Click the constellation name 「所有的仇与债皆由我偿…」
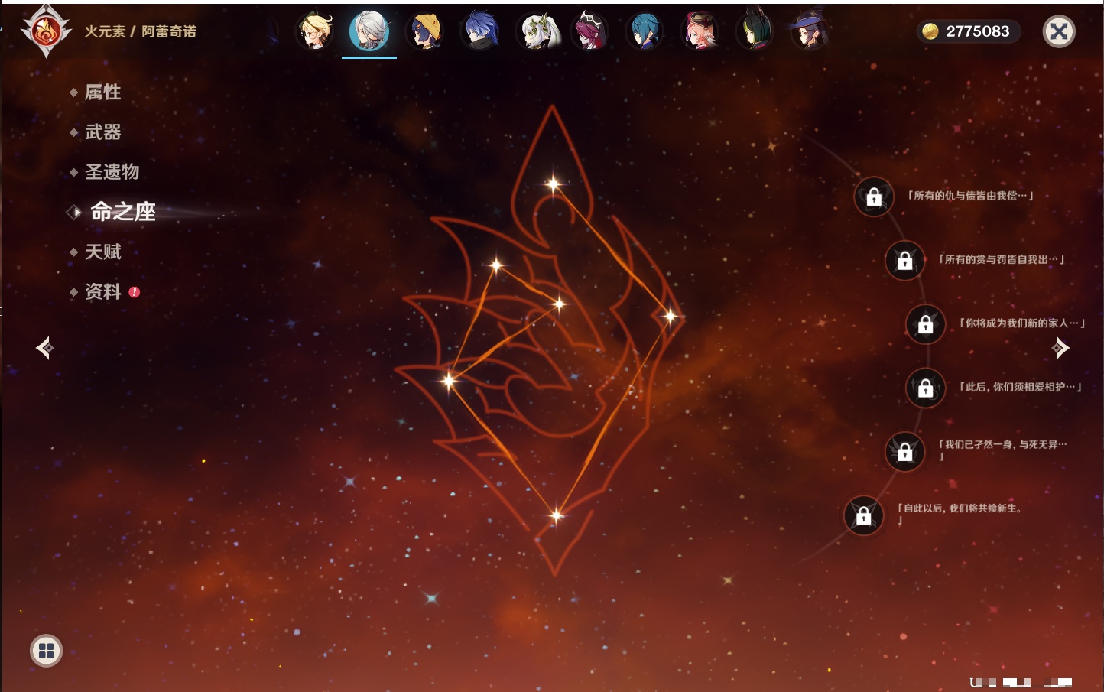 pyautogui.click(x=970, y=196)
